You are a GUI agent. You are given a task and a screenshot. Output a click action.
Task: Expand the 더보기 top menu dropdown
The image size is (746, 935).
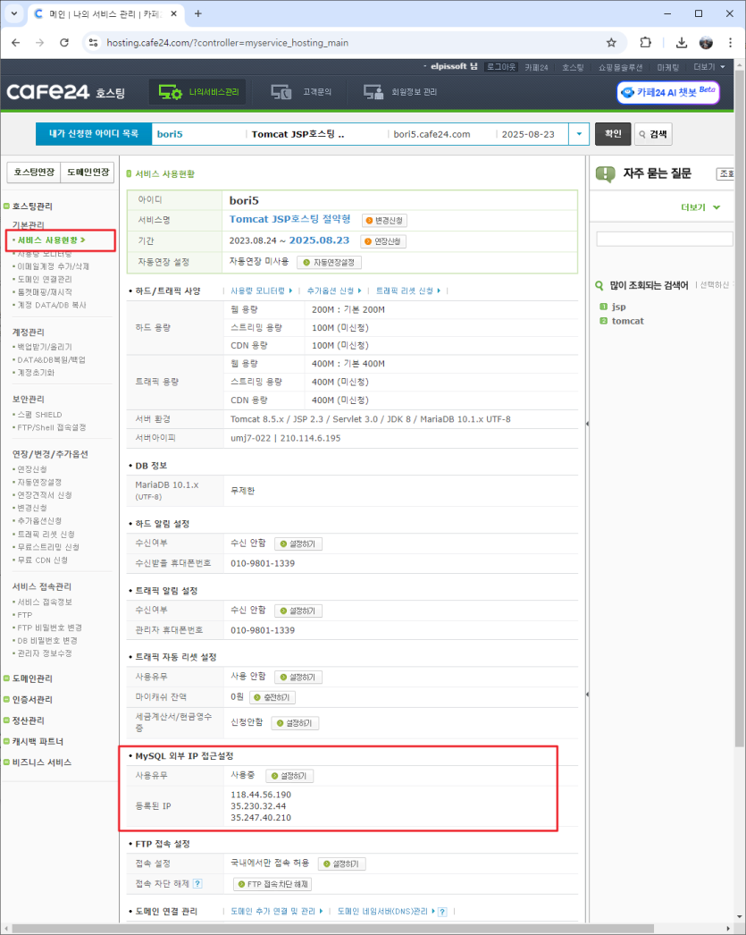708,67
